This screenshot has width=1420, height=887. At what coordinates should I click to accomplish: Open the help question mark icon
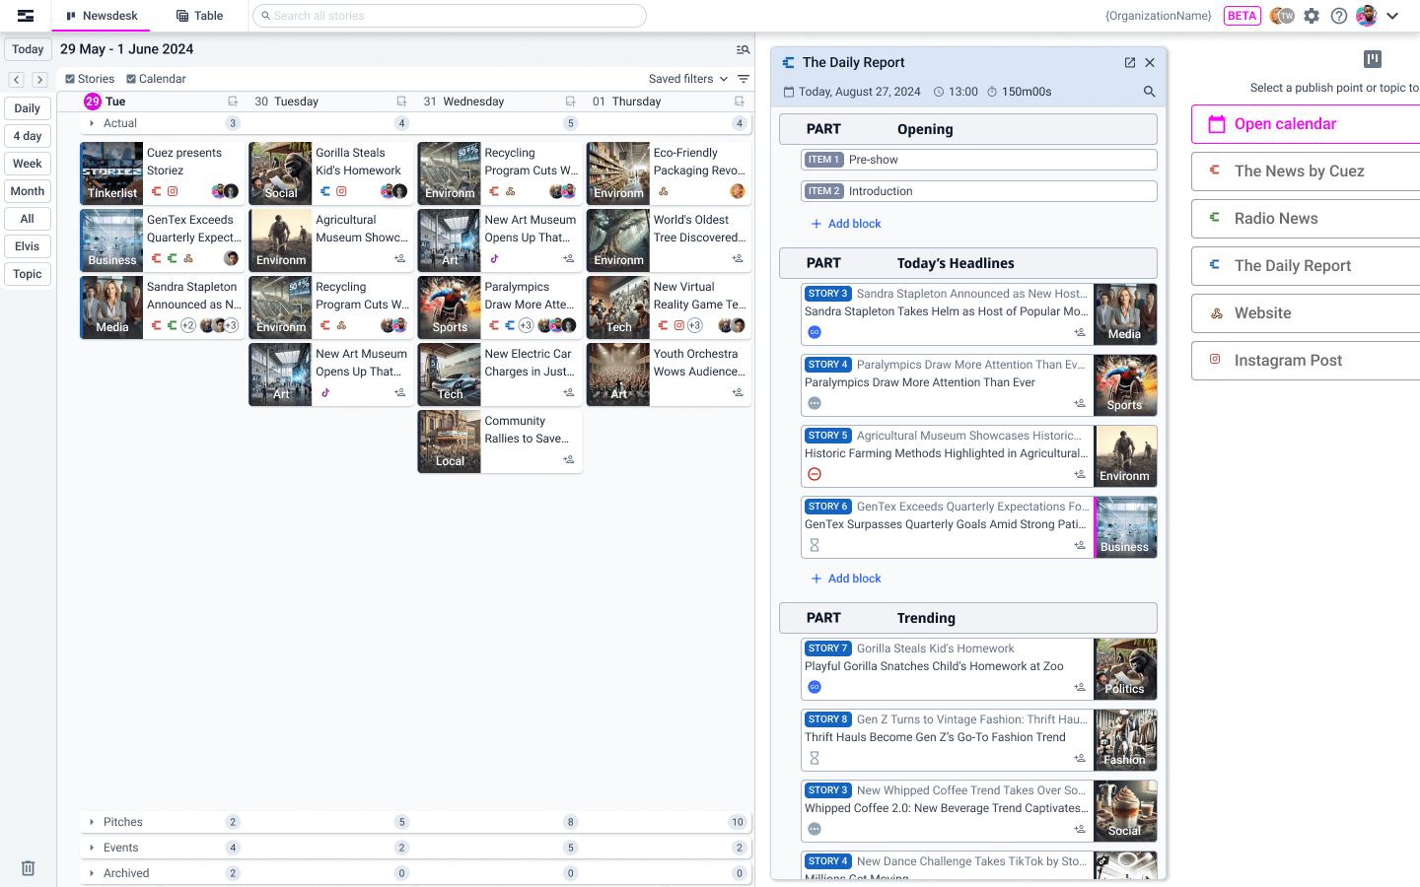[x=1339, y=16]
